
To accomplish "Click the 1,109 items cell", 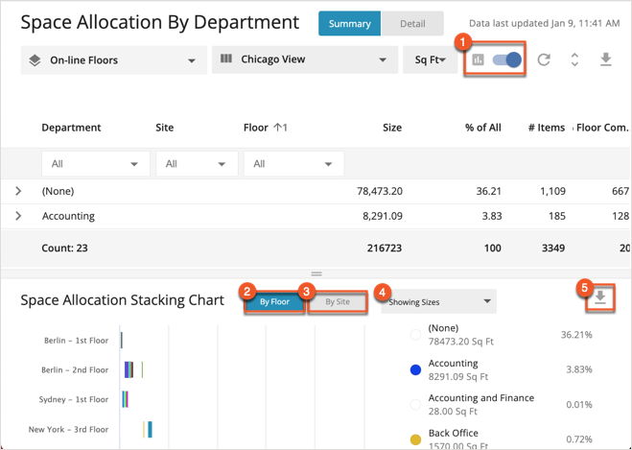I will pyautogui.click(x=552, y=191).
